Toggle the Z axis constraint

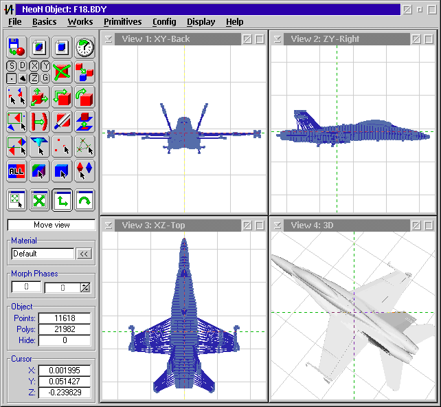(x=34, y=78)
